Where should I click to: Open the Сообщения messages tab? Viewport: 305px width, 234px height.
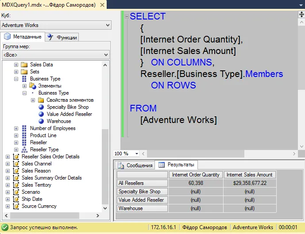coord(135,165)
